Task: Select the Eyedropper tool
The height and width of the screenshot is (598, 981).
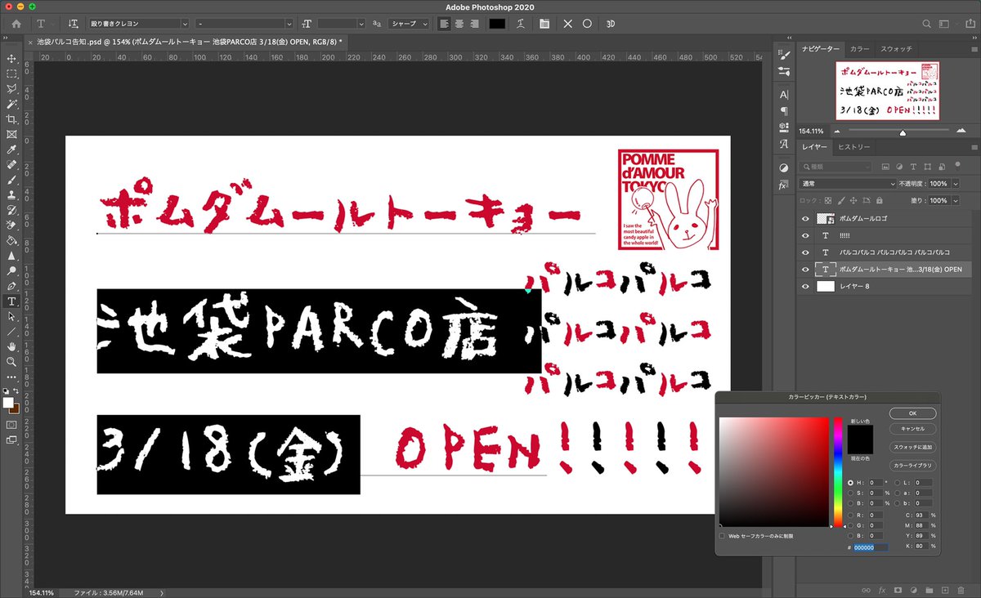Action: click(11, 149)
